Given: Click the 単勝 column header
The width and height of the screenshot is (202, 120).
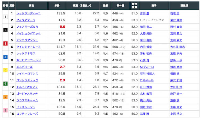Looking at the screenshot, I should (57, 6).
